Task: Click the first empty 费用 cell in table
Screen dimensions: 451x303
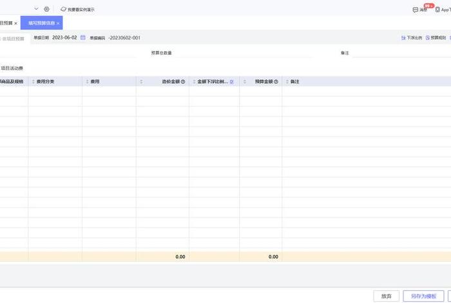Action: click(x=109, y=92)
